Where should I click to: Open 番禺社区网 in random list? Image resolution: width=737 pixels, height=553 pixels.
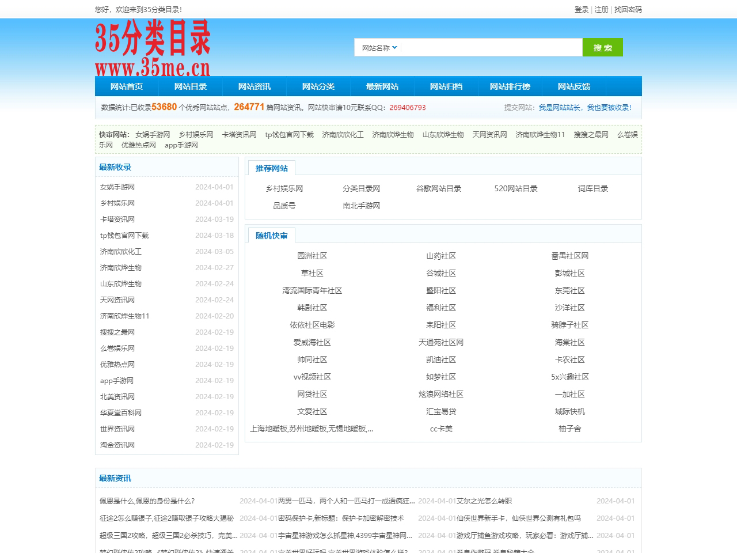[569, 256]
